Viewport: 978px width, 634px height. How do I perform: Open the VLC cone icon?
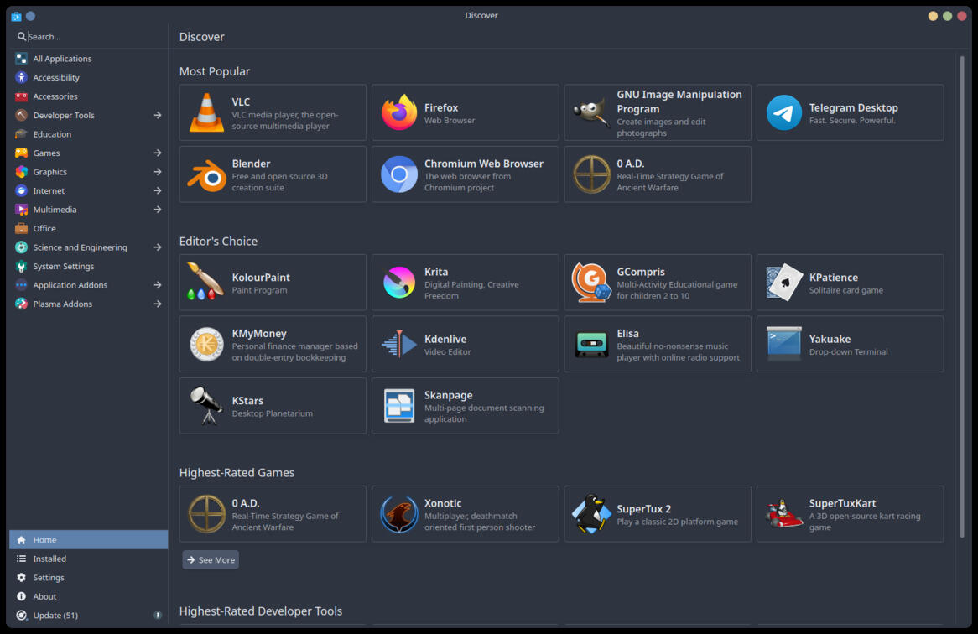pyautogui.click(x=206, y=113)
